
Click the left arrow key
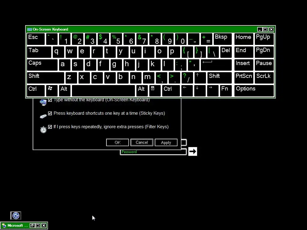(x=187, y=90)
